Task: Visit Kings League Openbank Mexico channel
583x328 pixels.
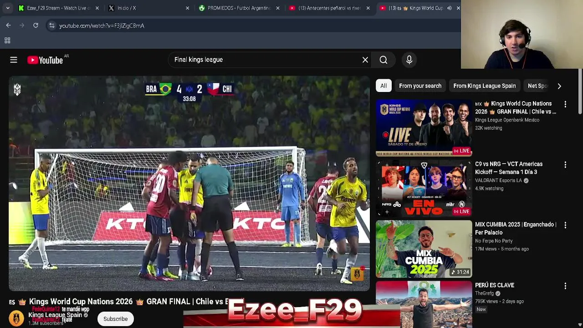Action: pos(507,120)
